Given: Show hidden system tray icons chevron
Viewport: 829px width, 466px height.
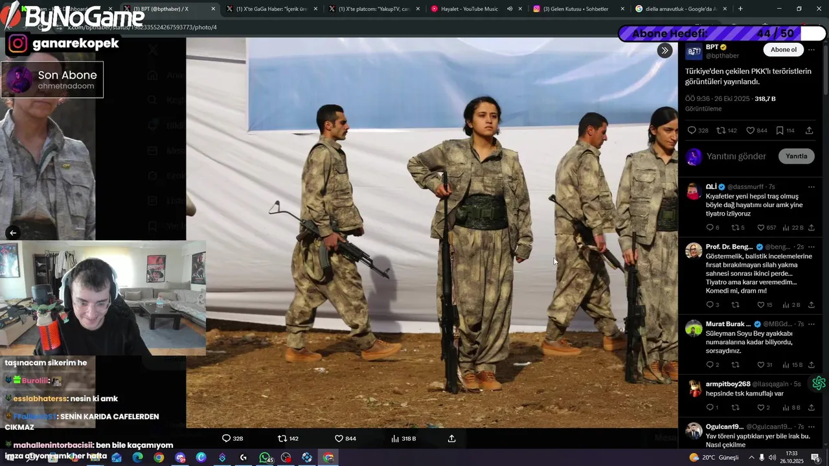Looking at the screenshot, I should pos(751,458).
